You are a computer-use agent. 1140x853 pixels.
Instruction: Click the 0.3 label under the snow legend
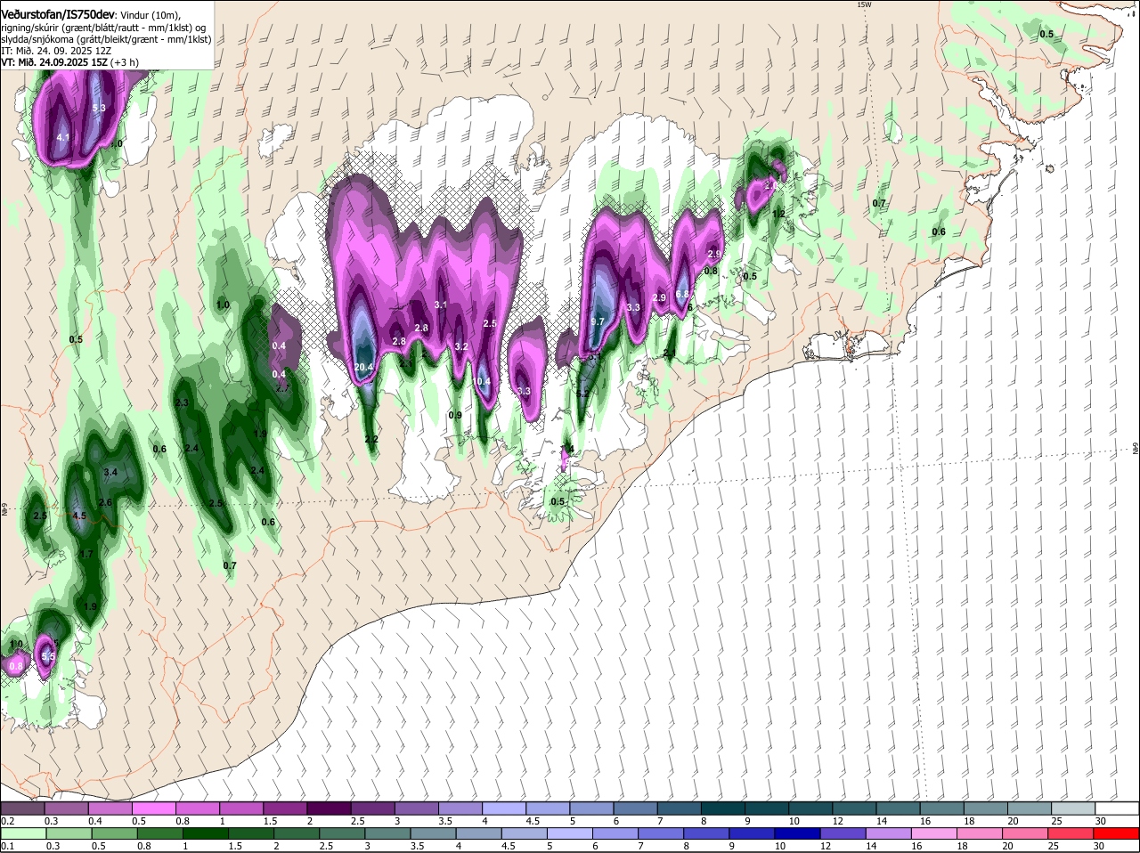coord(53,821)
